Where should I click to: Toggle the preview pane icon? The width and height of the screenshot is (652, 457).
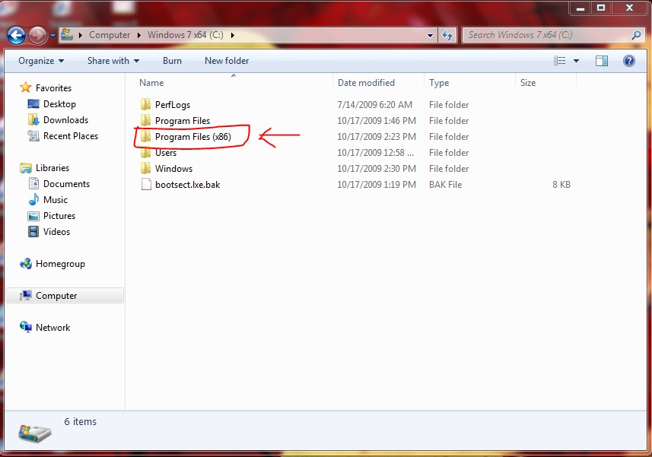(x=602, y=61)
